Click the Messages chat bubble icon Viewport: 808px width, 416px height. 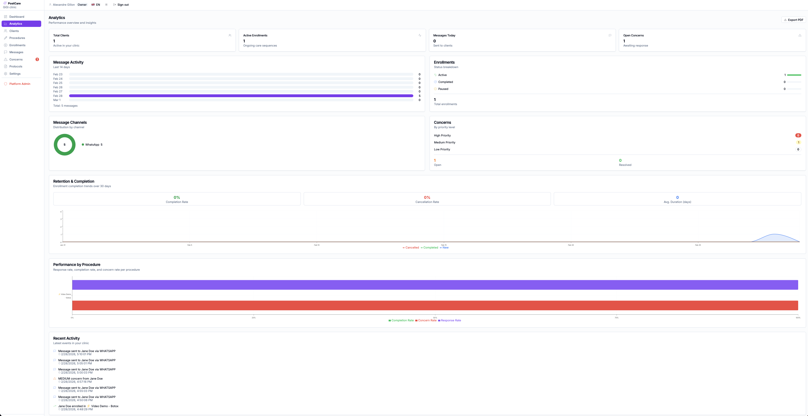(x=6, y=52)
